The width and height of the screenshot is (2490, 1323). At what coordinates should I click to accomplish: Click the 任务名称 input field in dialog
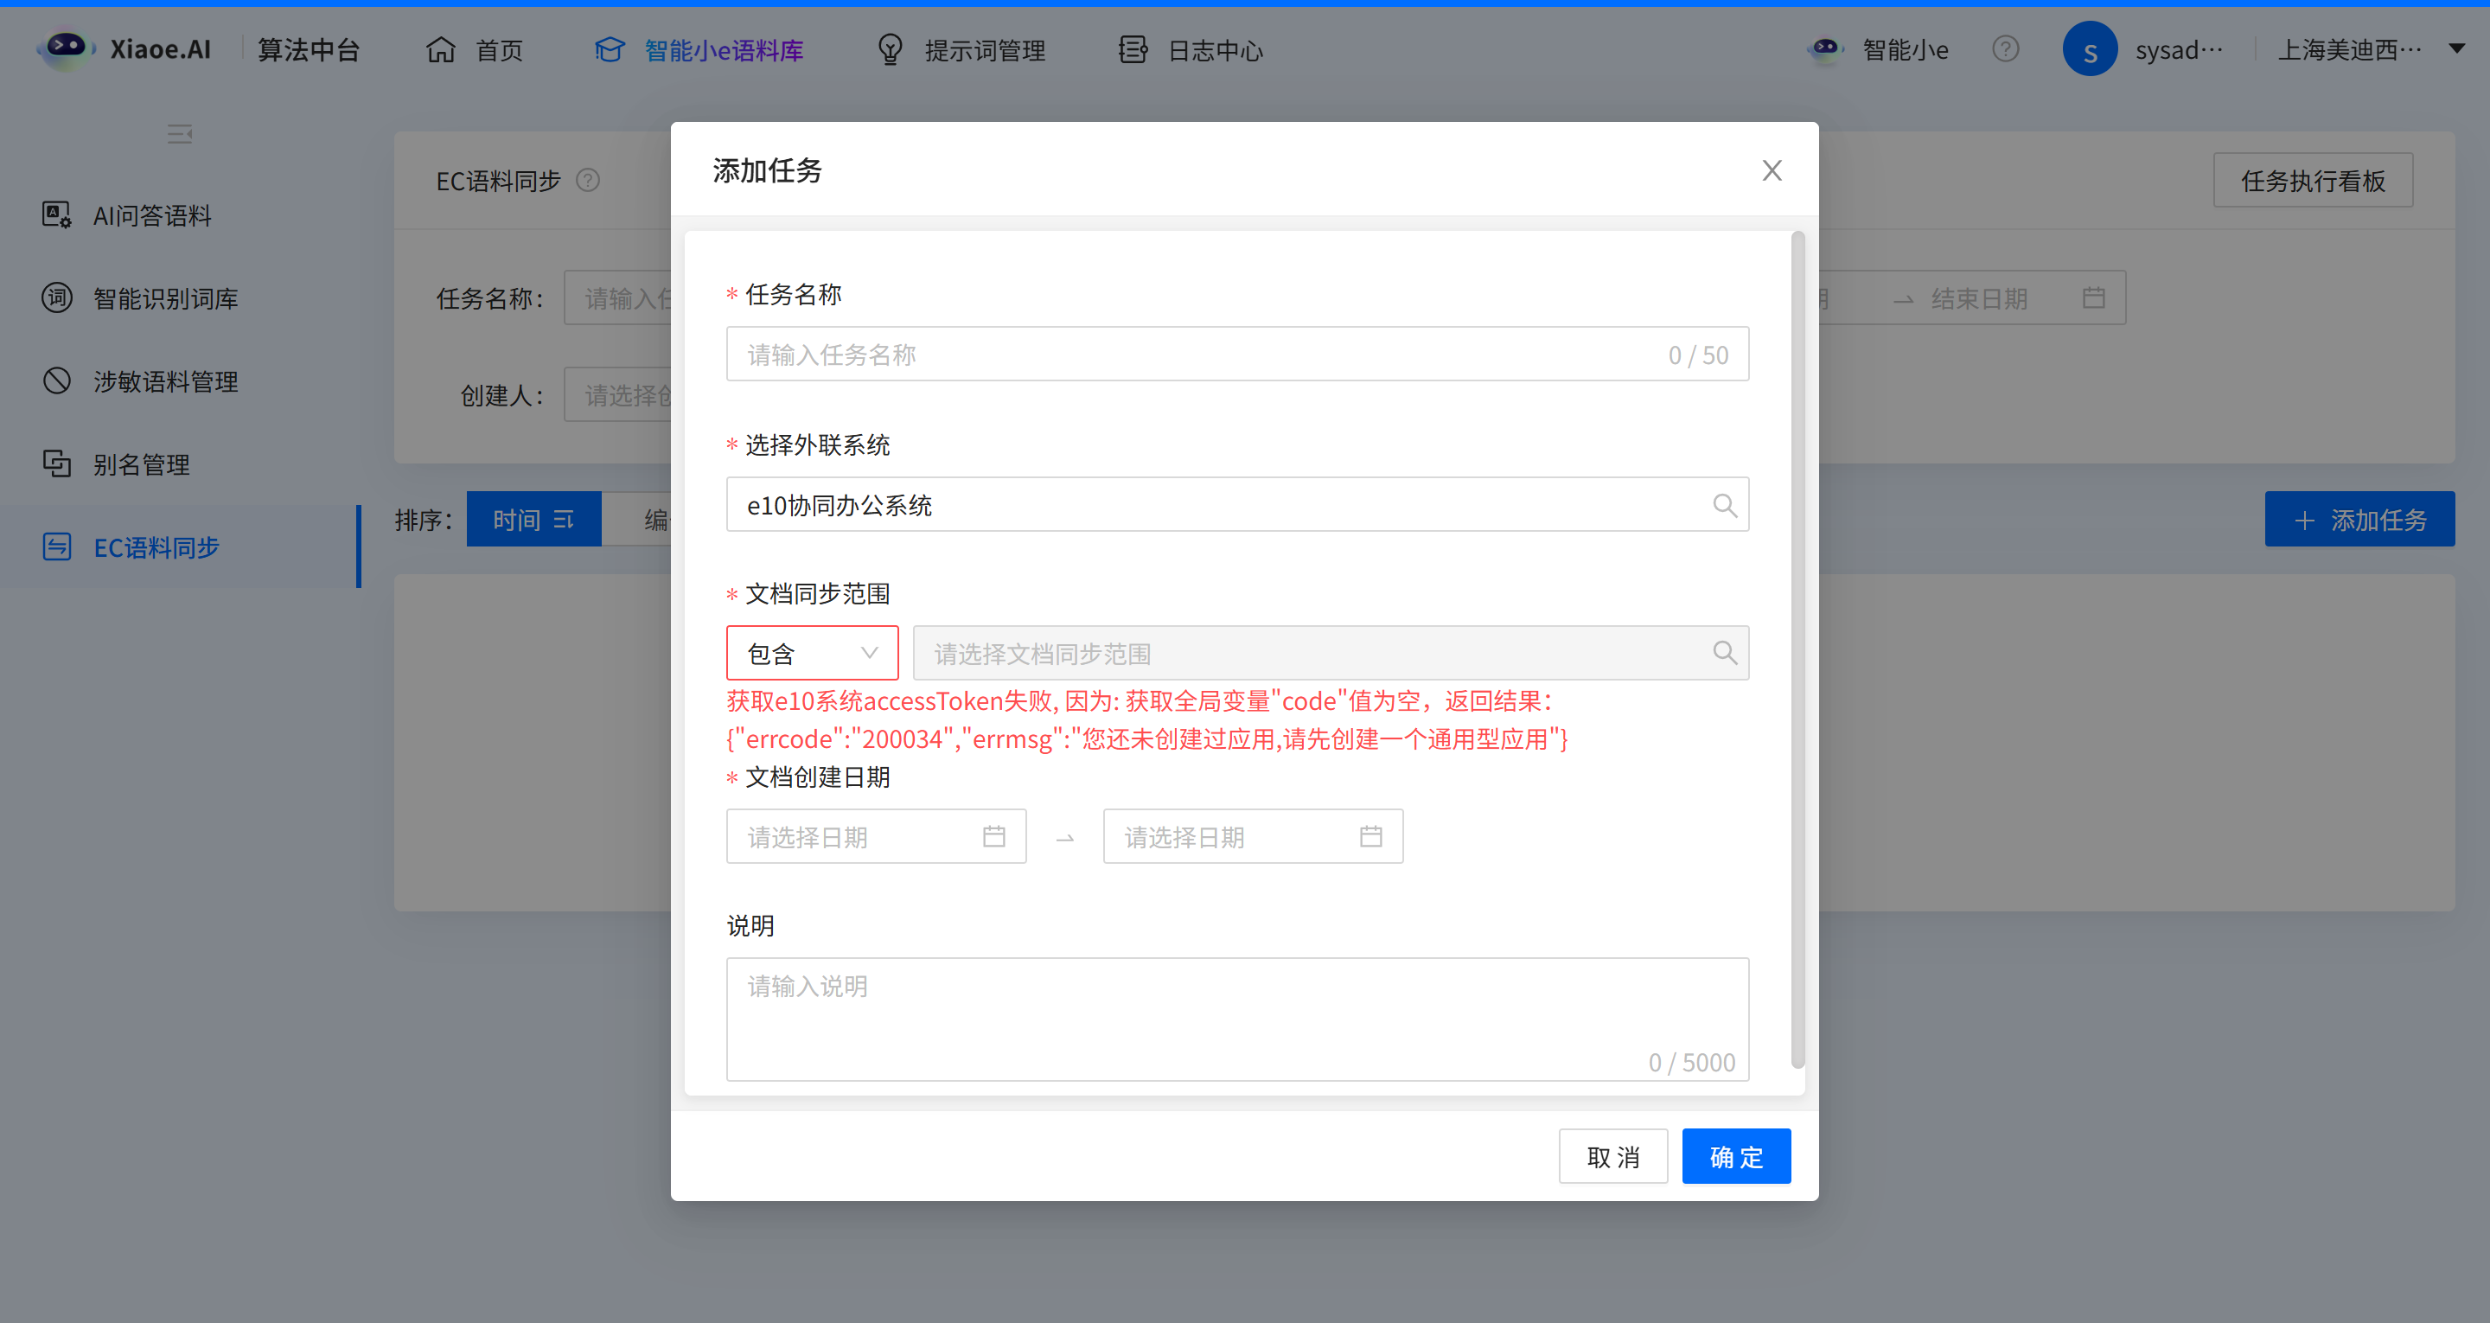1198,355
